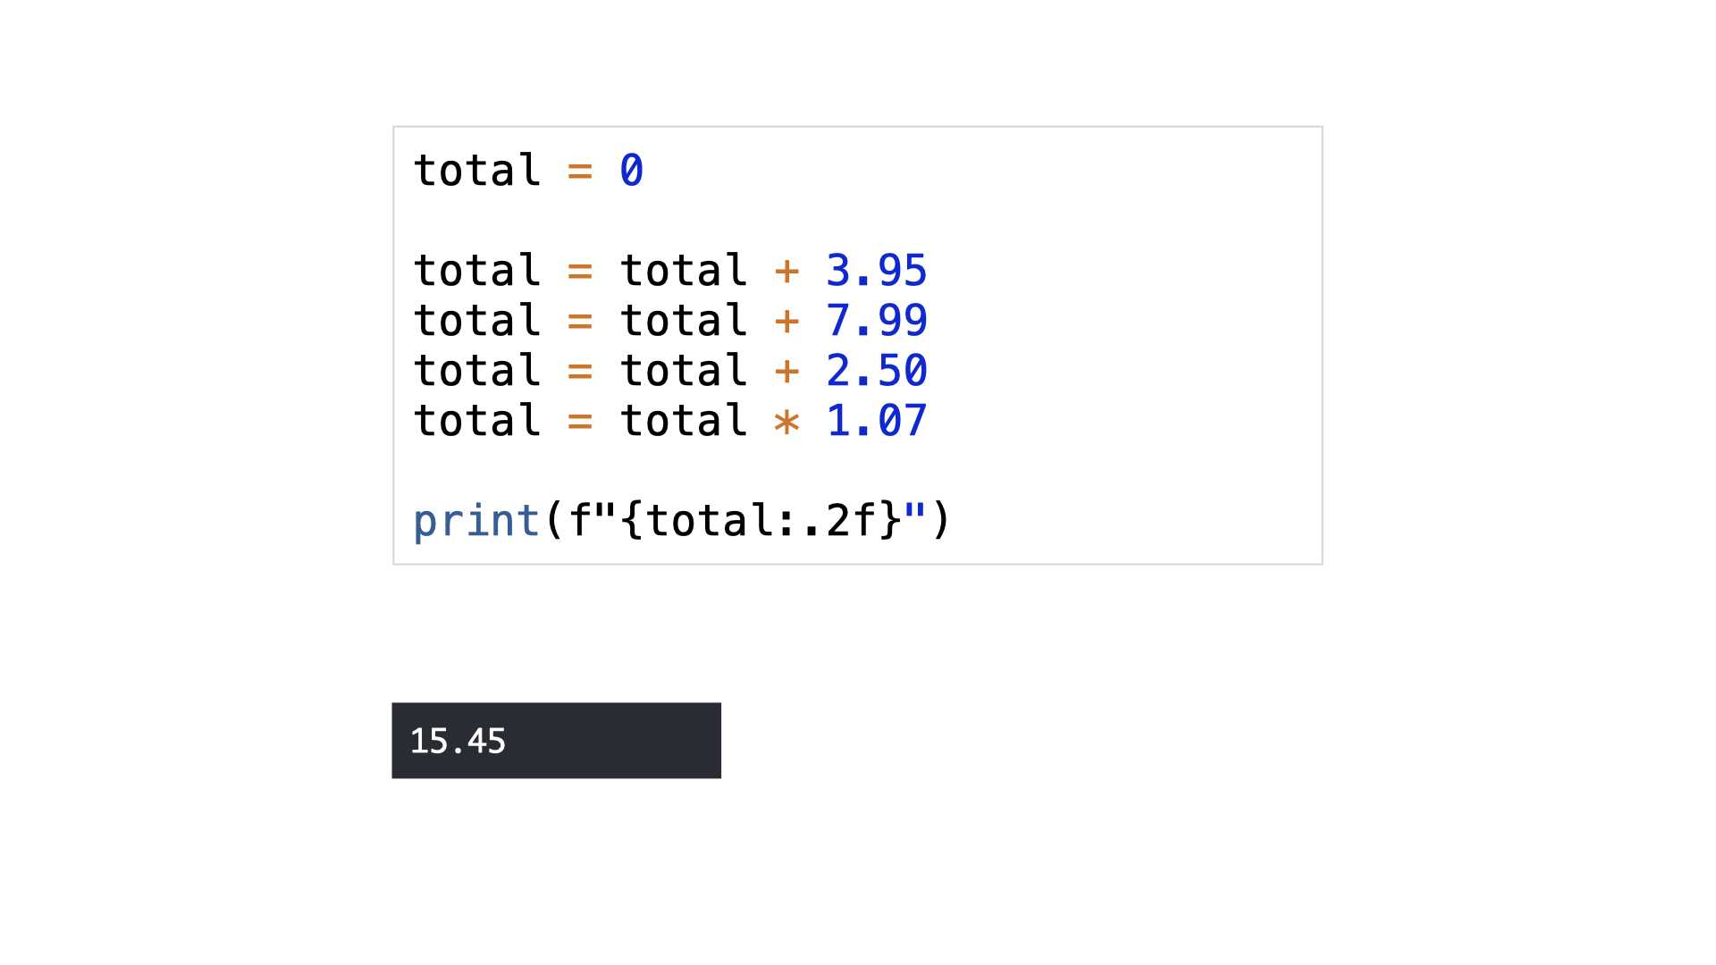Click the number 0 in first line
This screenshot has height=965, width=1716.
pyautogui.click(x=631, y=171)
